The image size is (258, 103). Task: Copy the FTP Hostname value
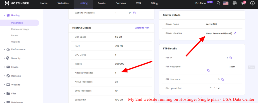tap(208, 70)
